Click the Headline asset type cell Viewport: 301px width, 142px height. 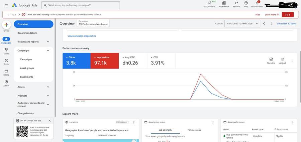pyautogui.click(x=258, y=136)
